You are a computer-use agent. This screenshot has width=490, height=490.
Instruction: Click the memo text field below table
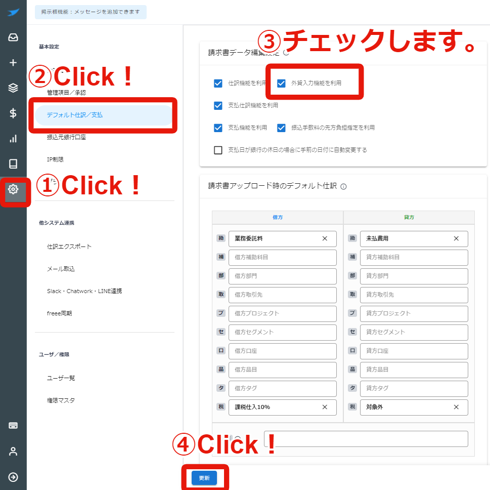click(x=366, y=439)
